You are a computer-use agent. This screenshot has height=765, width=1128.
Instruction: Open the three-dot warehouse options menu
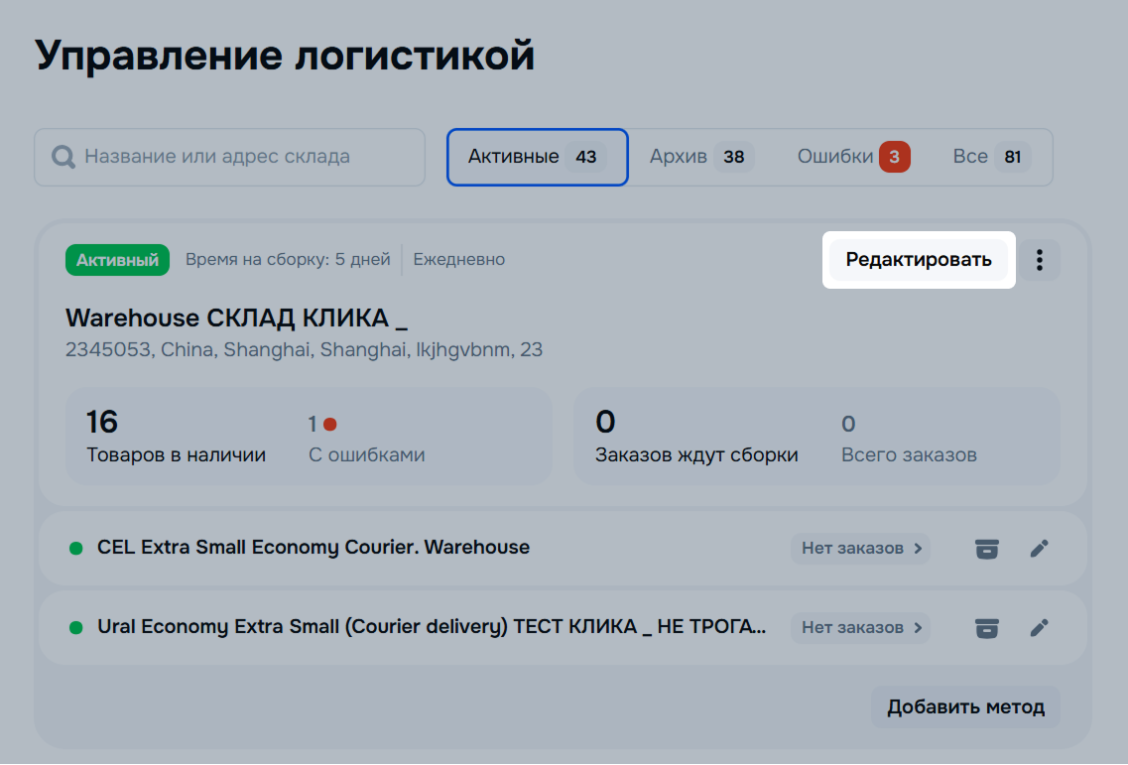tap(1040, 260)
